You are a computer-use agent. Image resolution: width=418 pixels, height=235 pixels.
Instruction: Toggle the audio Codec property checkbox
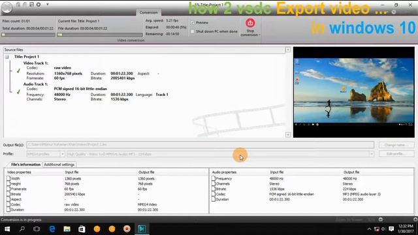point(214,195)
